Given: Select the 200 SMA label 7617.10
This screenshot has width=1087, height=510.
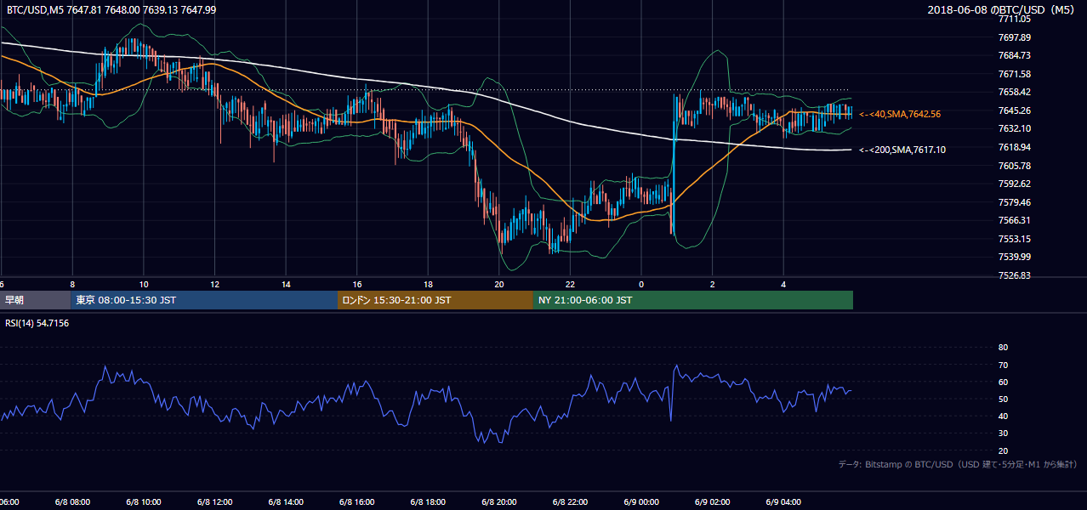Looking at the screenshot, I should [x=902, y=150].
